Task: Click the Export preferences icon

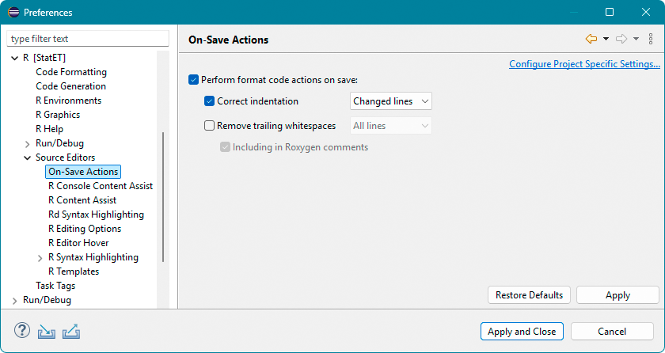Action: 70,331
